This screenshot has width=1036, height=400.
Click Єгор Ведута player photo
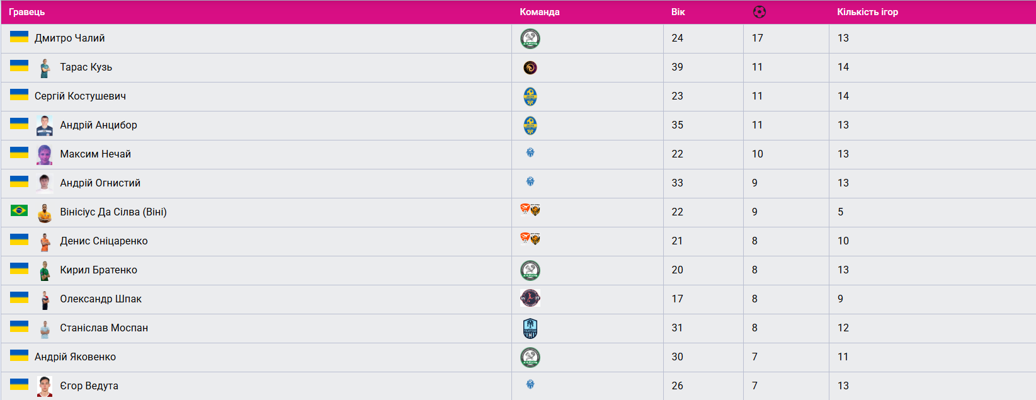coord(44,386)
